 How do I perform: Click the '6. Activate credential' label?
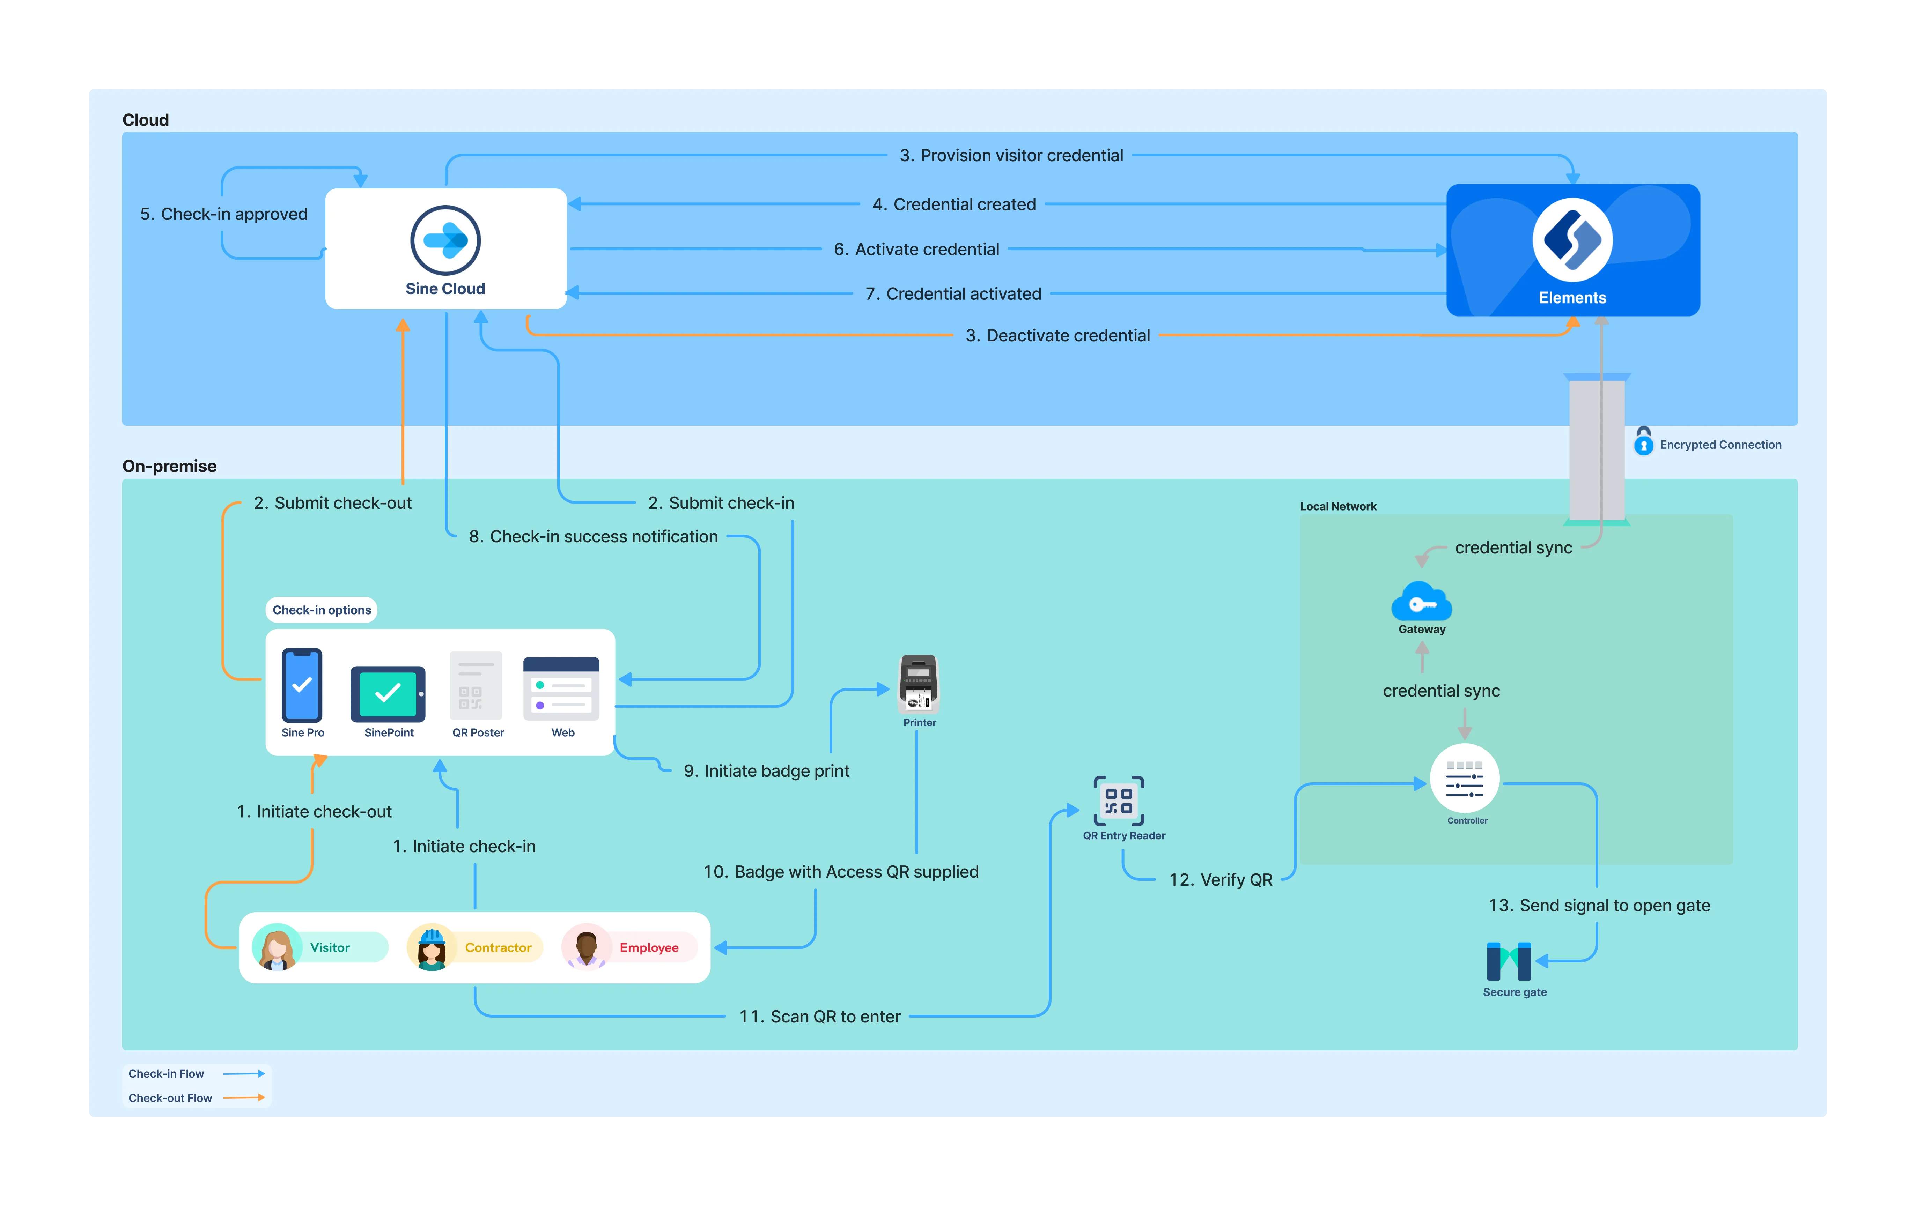pos(916,250)
